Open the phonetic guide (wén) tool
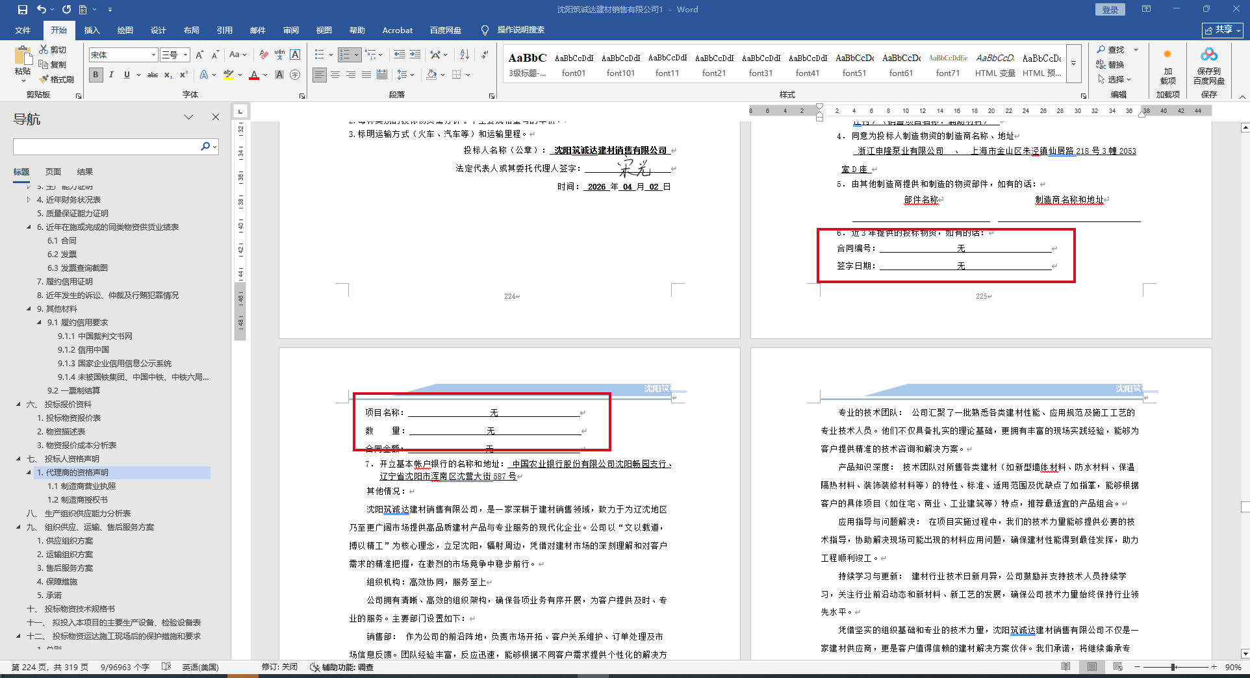 pyautogui.click(x=279, y=55)
